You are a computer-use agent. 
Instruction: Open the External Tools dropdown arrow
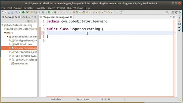point(58,12)
